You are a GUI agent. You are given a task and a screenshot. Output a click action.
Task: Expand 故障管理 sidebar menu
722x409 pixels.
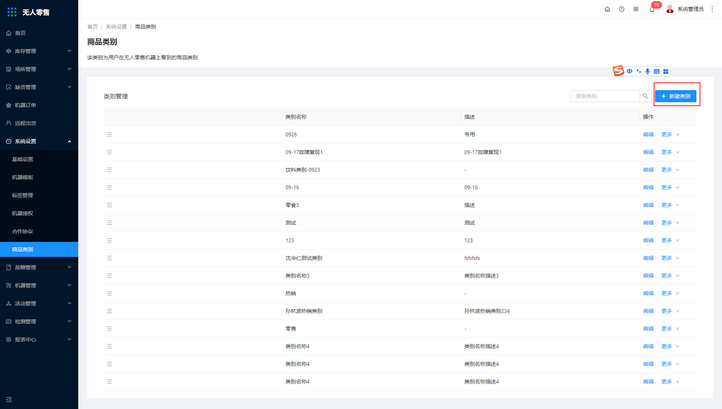point(39,267)
